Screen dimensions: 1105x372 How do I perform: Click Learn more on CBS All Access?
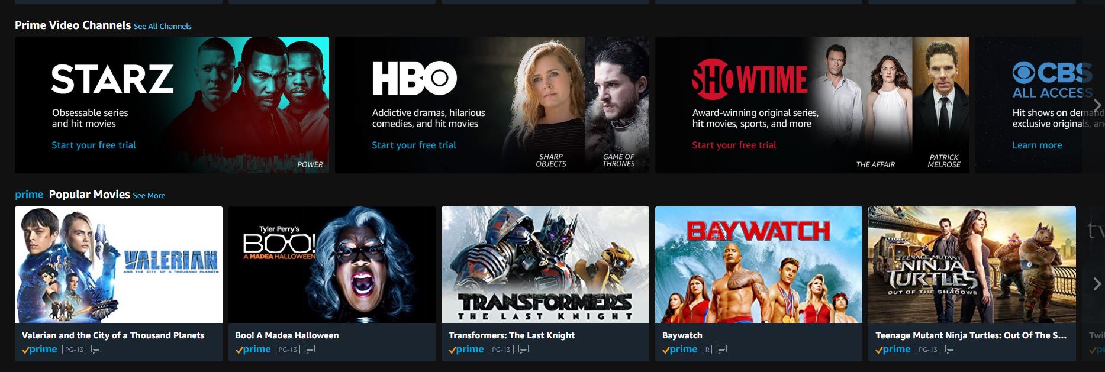pyautogui.click(x=1037, y=145)
